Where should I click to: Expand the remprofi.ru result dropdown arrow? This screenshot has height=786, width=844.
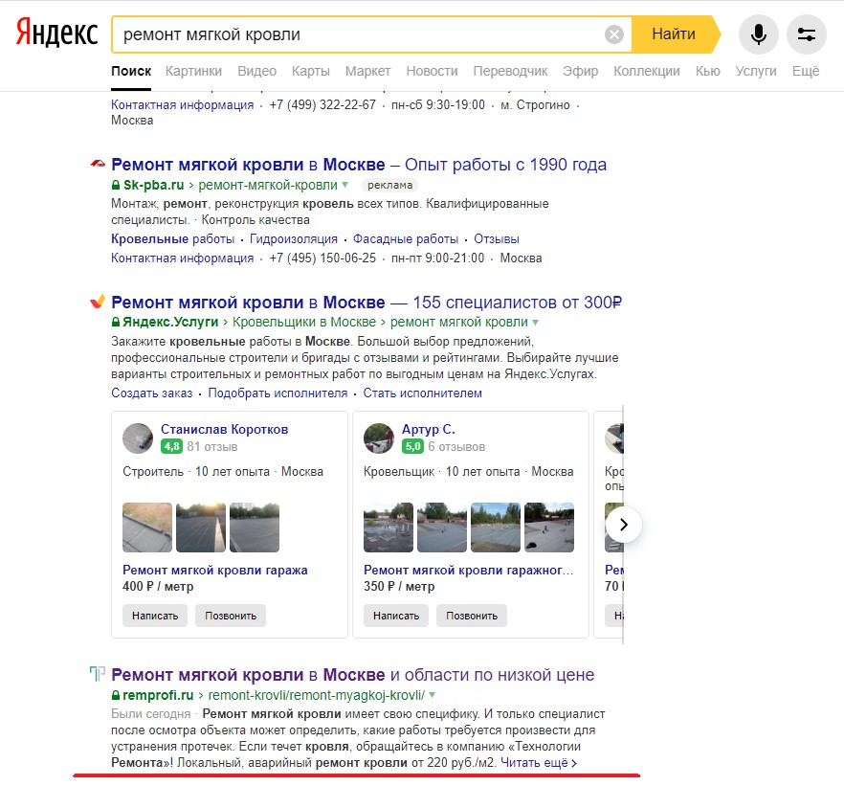432,694
